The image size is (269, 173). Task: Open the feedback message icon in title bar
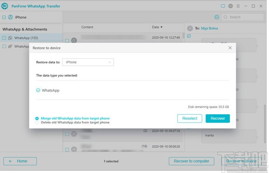223,6
